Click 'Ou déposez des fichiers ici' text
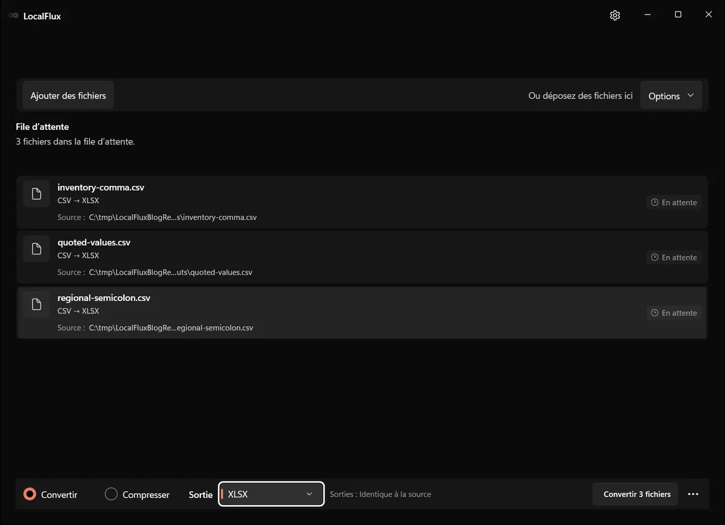Image resolution: width=725 pixels, height=525 pixels. tap(581, 95)
